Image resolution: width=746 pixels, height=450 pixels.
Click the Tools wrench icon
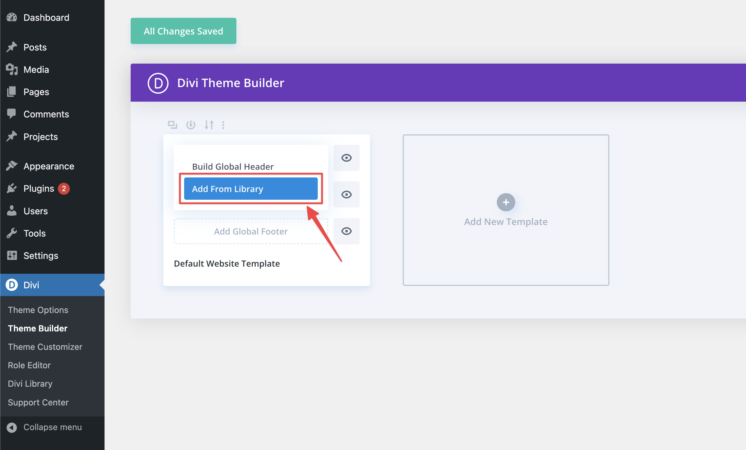[x=12, y=233]
